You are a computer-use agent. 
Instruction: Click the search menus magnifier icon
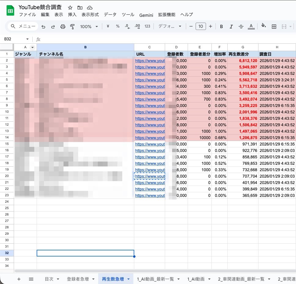click(x=12, y=27)
